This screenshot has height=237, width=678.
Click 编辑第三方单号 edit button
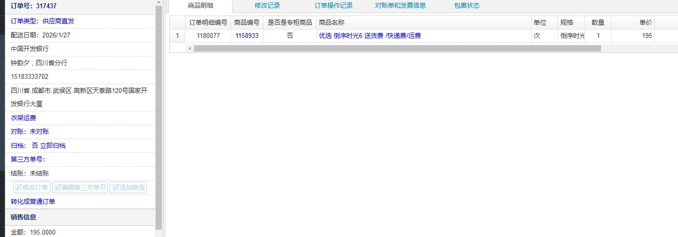point(80,187)
